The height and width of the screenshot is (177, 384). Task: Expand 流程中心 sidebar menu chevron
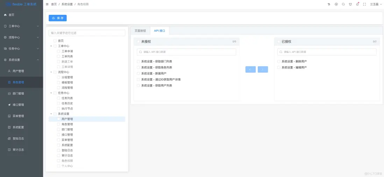click(38, 37)
